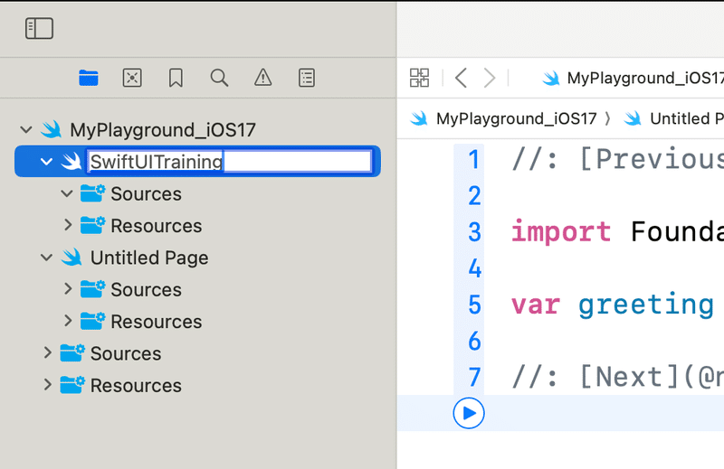The height and width of the screenshot is (469, 724).
Task: Open the Source Control navigator tab
Action: [132, 78]
